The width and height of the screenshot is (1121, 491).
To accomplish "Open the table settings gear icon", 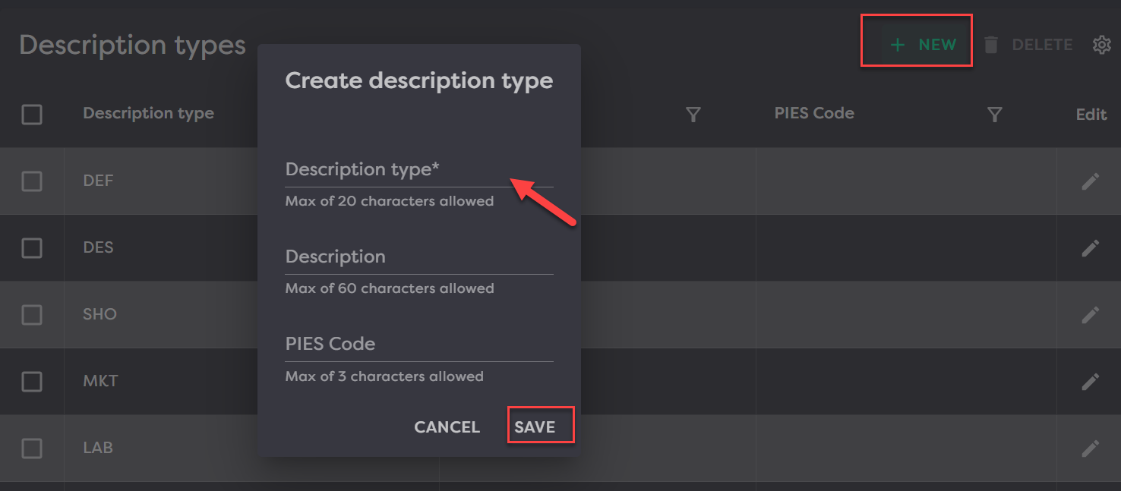I will coord(1101,45).
